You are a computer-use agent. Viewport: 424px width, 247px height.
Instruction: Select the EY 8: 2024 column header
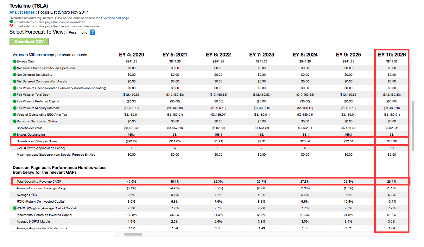[x=305, y=55]
